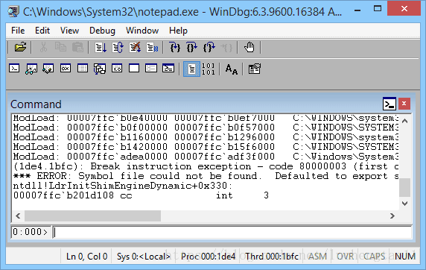Click the Break execution icon

pos(152,47)
